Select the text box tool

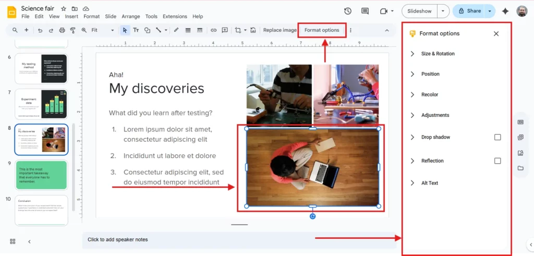point(136,30)
